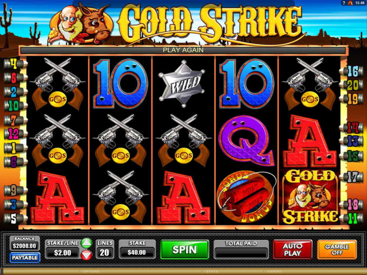Open the PAYTABLE

coord(25,258)
